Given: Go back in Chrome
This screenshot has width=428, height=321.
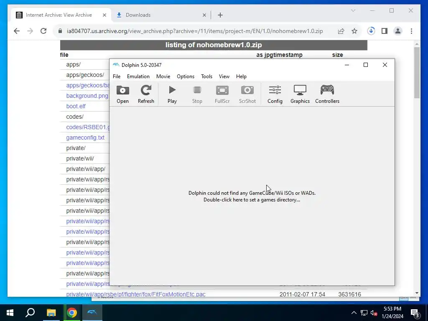Looking at the screenshot, I should click(x=17, y=31).
